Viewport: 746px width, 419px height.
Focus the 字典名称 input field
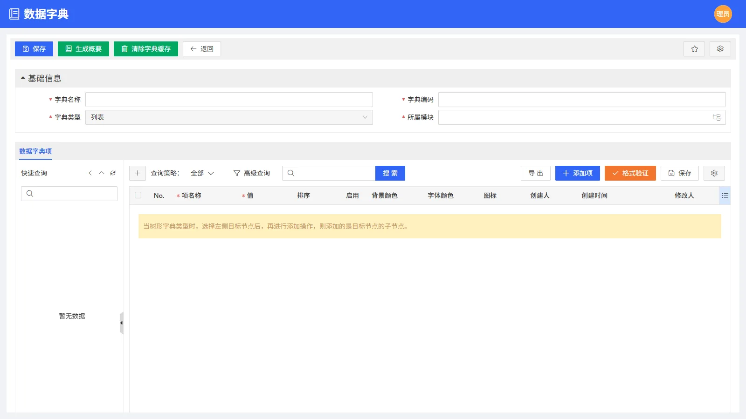229,100
